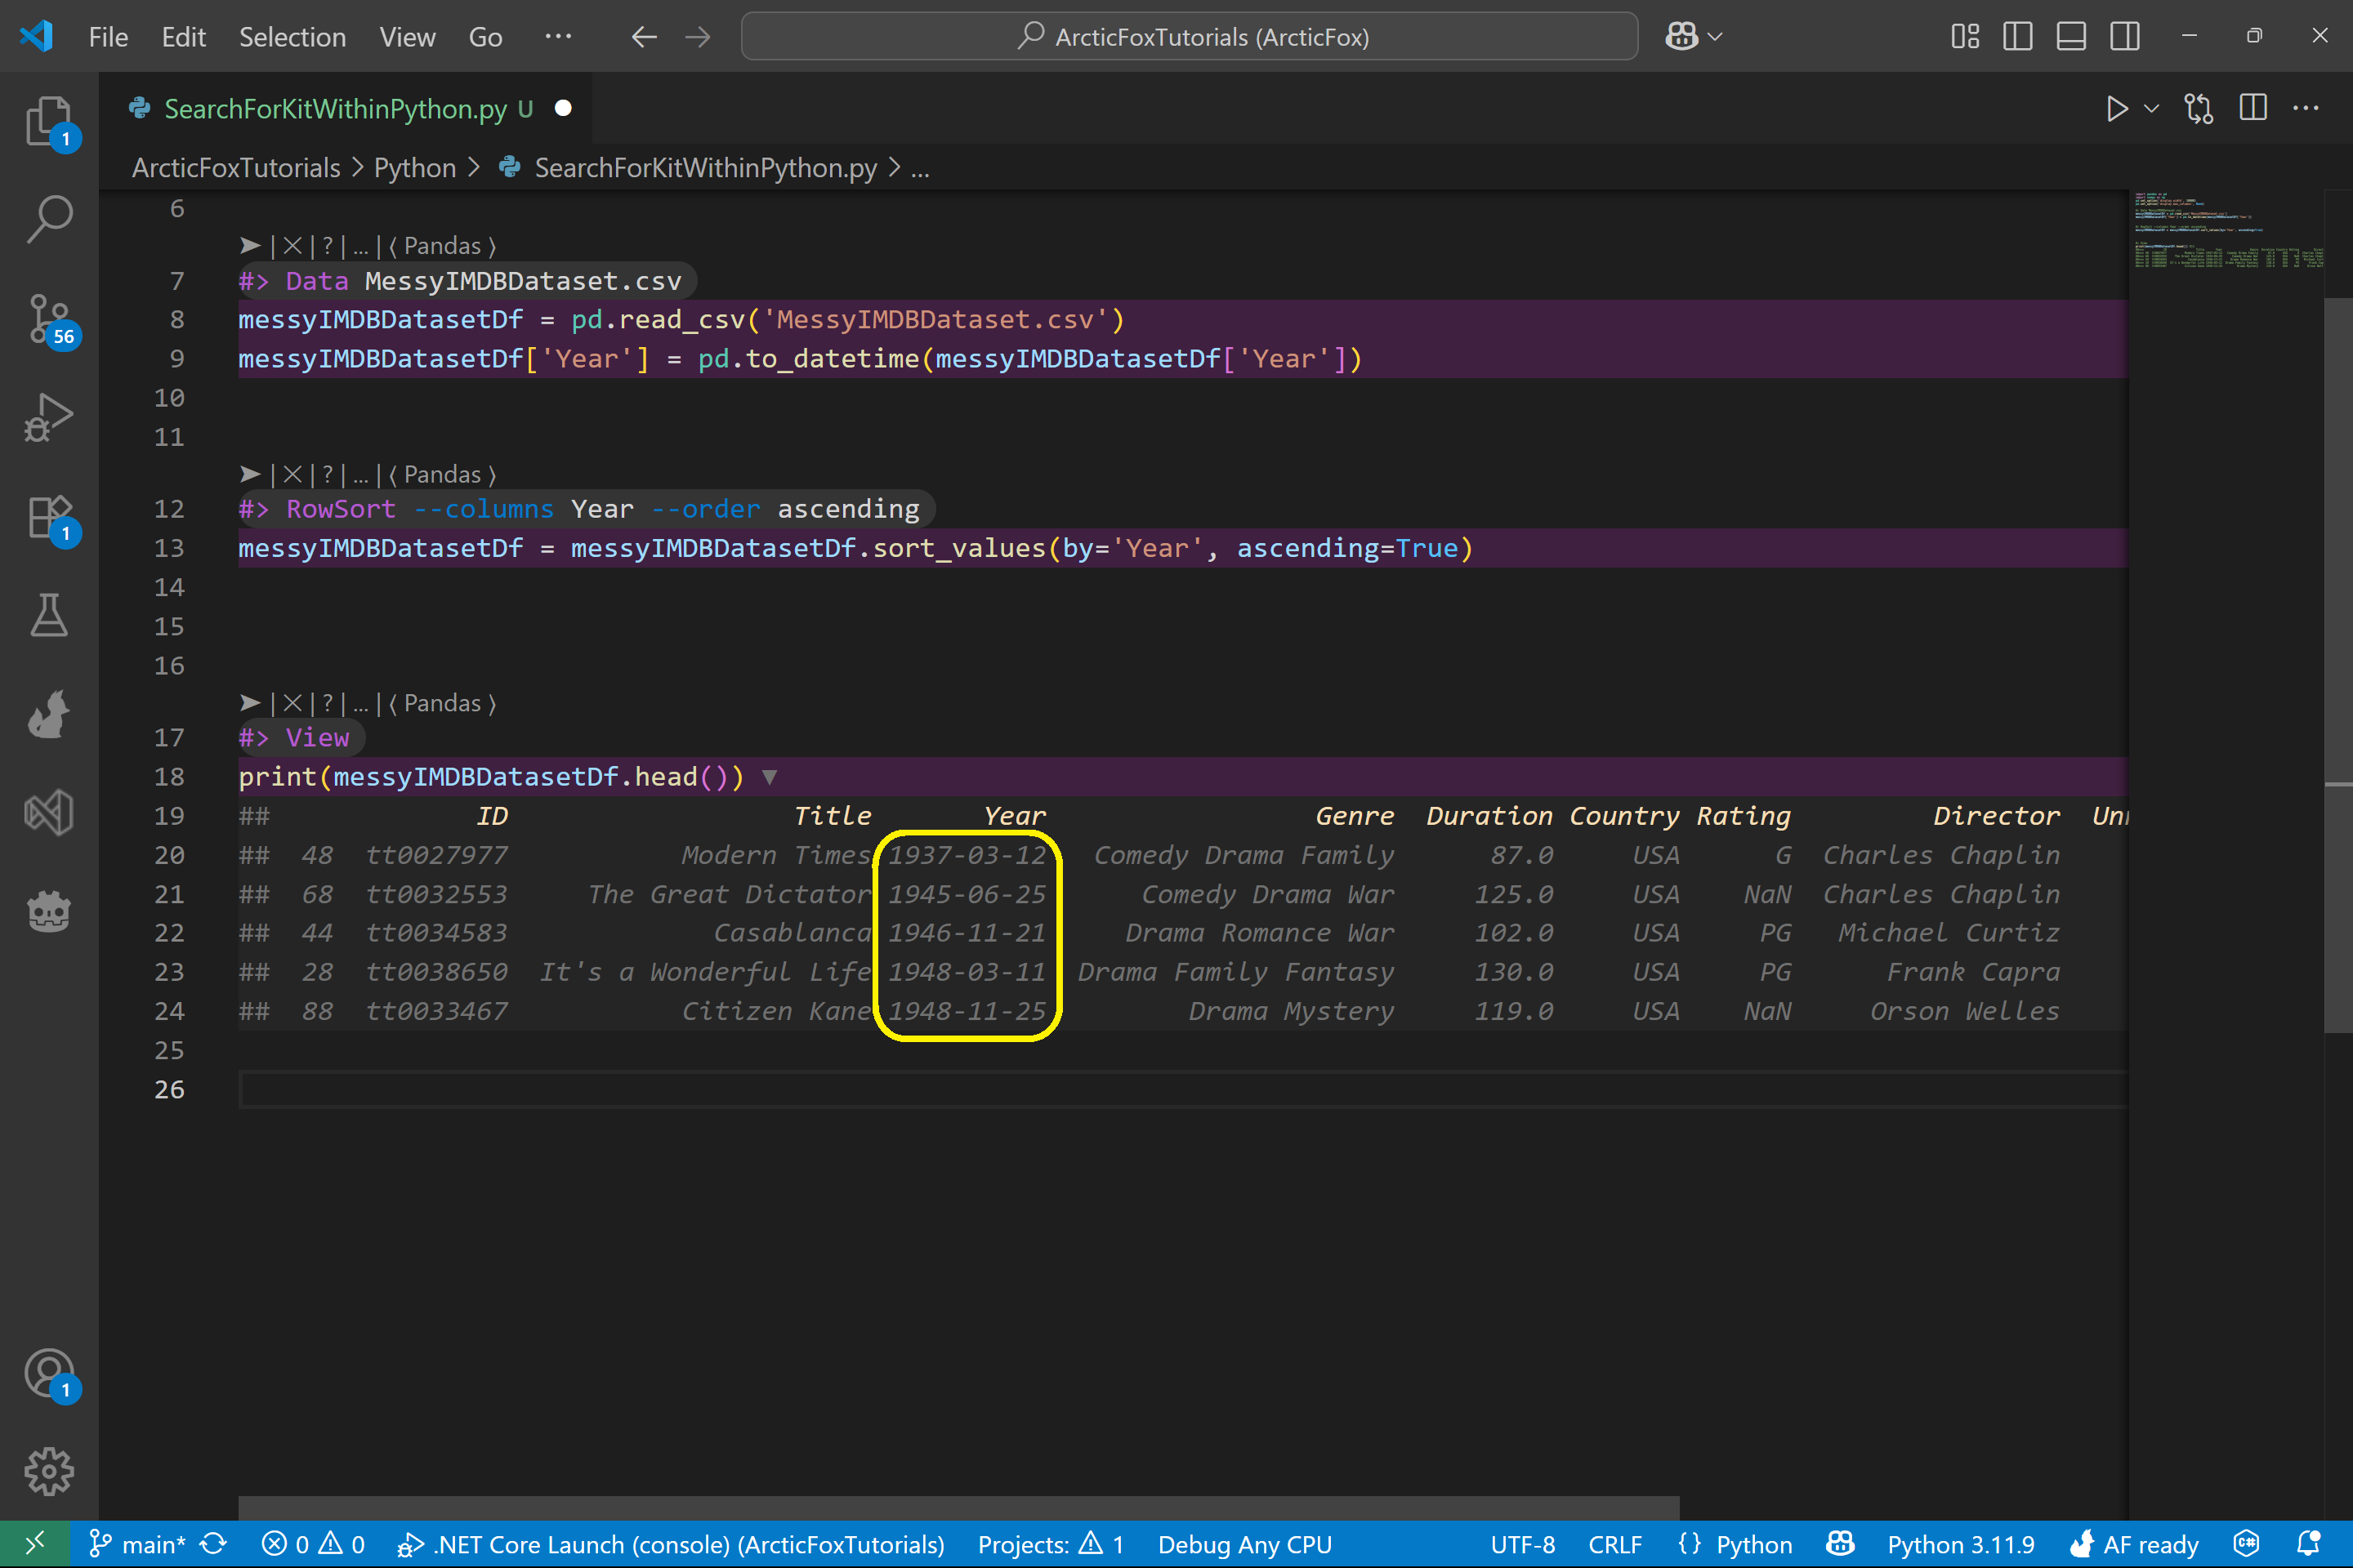This screenshot has width=2353, height=1568.
Task: Open the Explorer view in activity bar
Action: (48, 120)
